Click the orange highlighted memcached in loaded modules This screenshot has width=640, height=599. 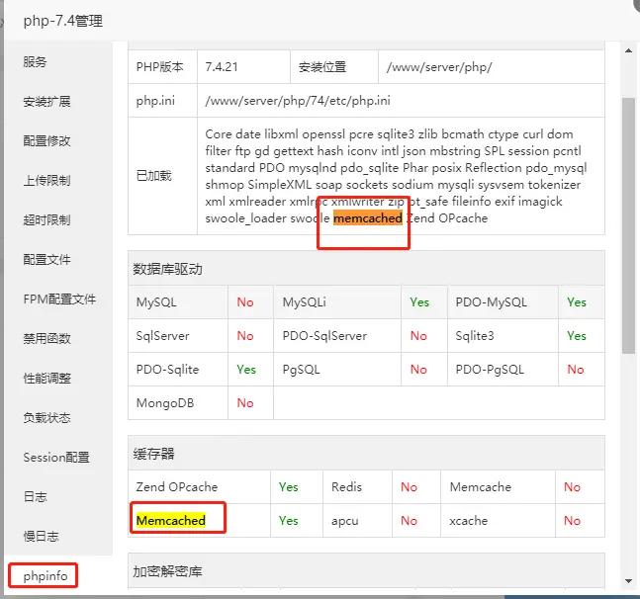tap(368, 218)
